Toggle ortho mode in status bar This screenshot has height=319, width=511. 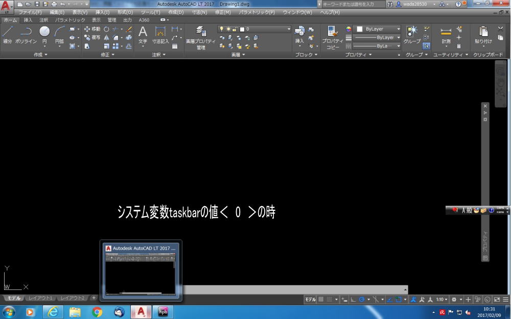[x=353, y=300]
